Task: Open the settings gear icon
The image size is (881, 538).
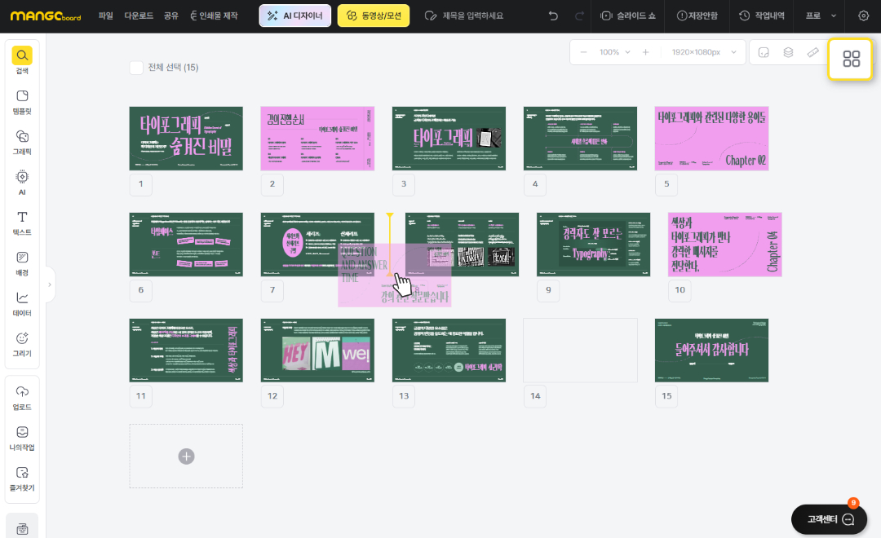Action: point(864,15)
